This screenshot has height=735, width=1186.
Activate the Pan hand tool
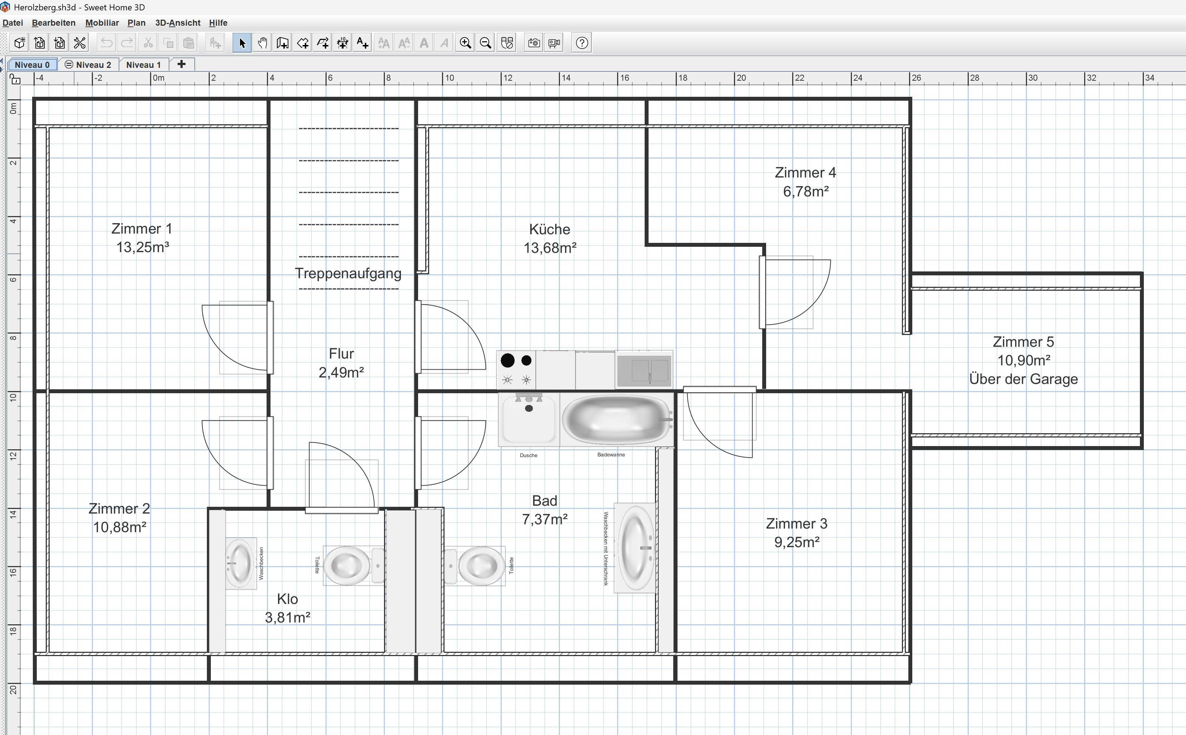262,43
